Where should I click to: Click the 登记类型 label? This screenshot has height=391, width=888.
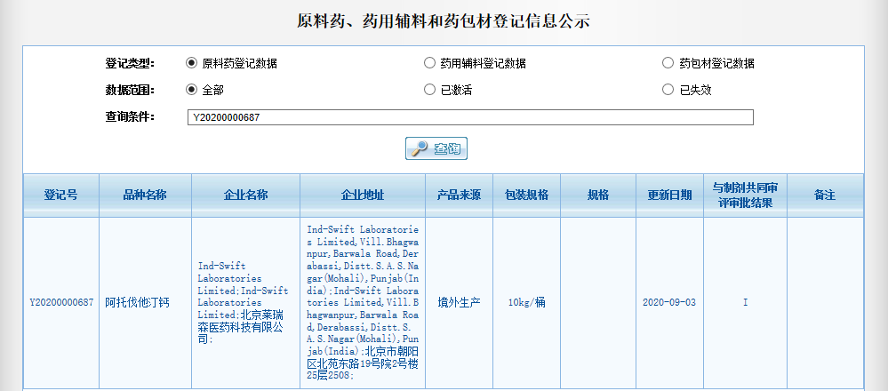[130, 63]
